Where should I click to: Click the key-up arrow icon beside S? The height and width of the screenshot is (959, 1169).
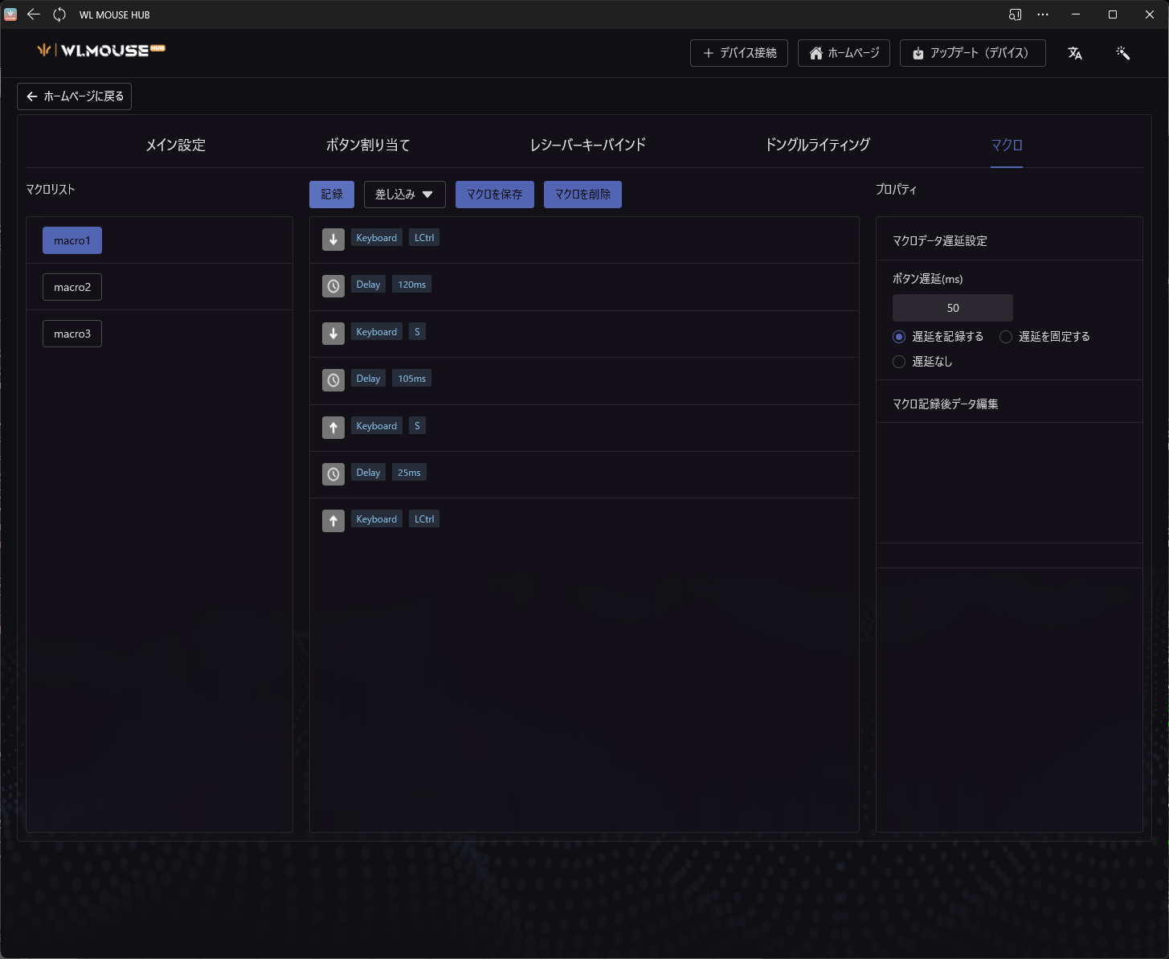pyautogui.click(x=333, y=428)
